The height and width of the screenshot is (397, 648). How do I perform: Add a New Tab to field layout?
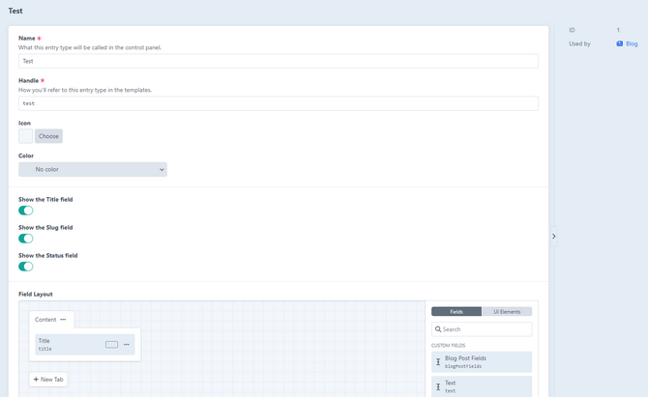[48, 380]
